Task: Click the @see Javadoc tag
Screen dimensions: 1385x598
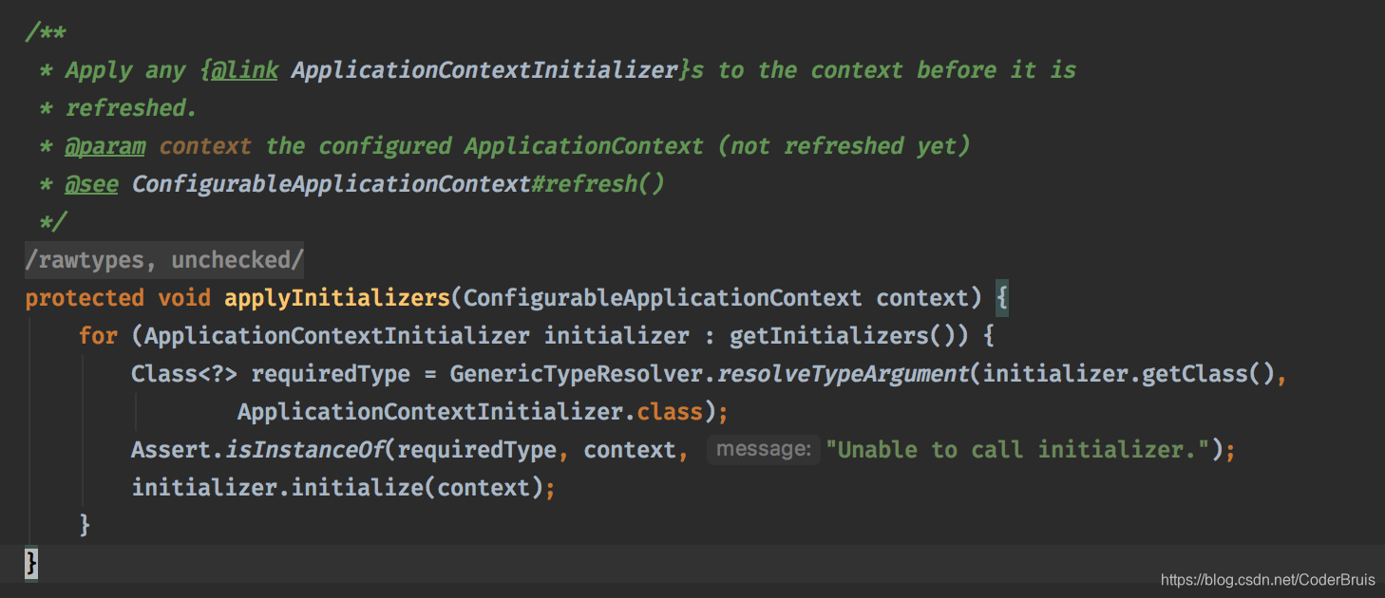Action: click(x=91, y=184)
